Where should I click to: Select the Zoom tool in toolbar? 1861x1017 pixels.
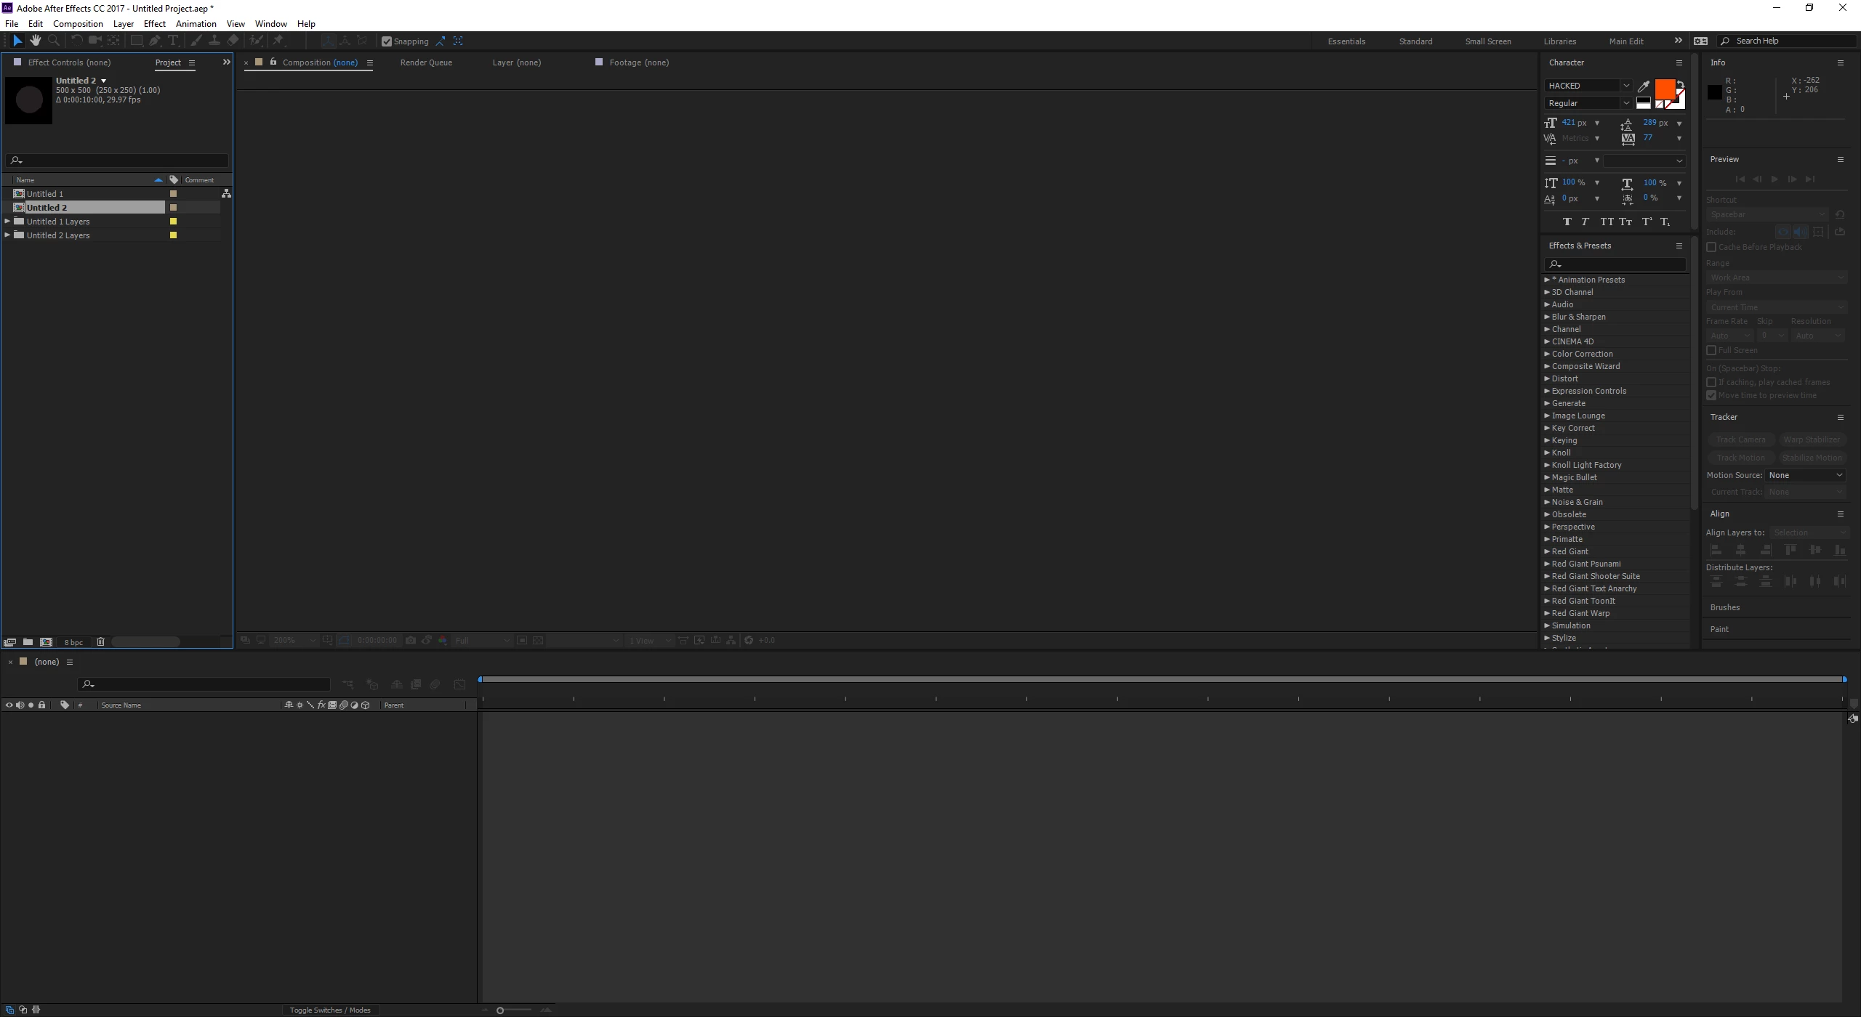(54, 41)
